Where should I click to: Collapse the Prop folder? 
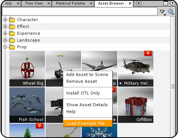tap(5, 47)
